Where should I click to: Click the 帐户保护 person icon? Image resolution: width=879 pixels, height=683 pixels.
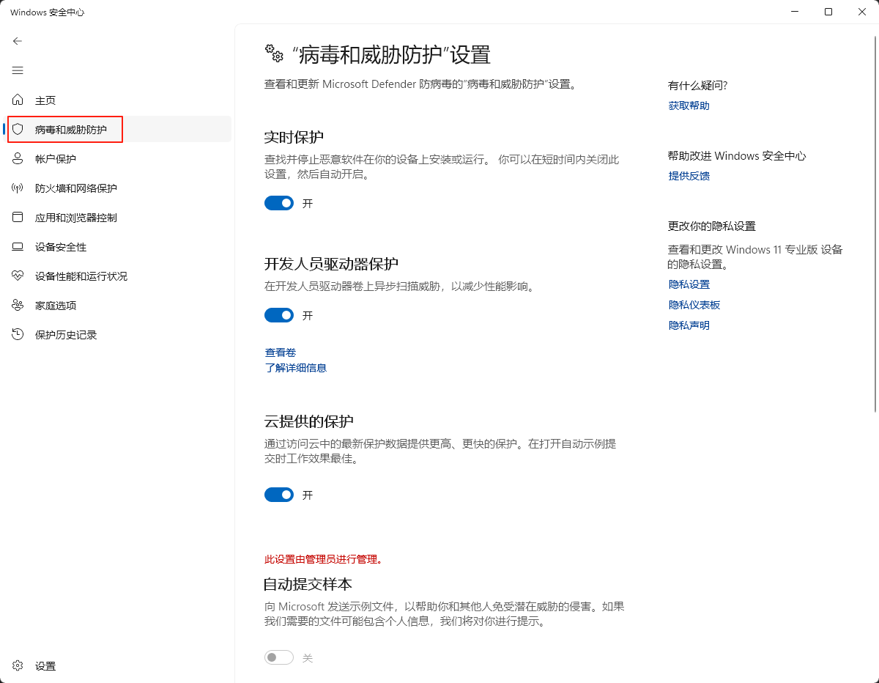(x=18, y=158)
